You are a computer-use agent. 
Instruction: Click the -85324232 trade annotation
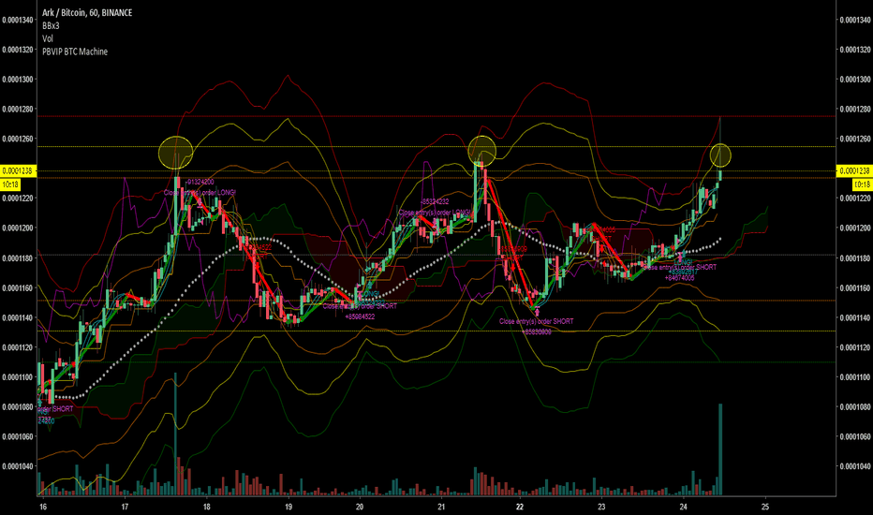click(x=435, y=201)
